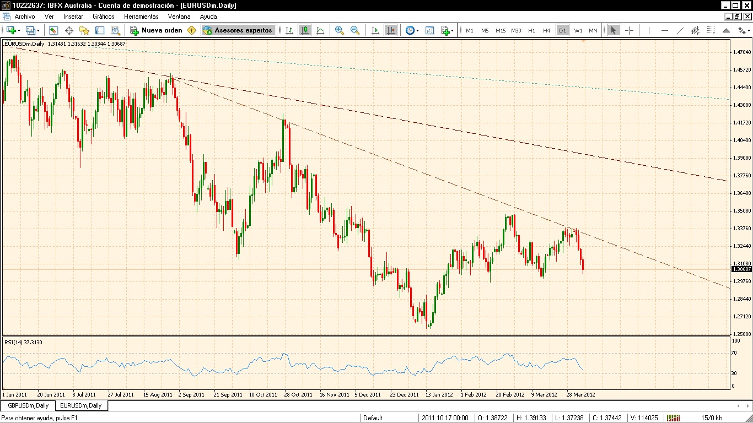Screen dimensions: 753x423
Task: Toggle chart auto scroll
Action: coord(375,30)
